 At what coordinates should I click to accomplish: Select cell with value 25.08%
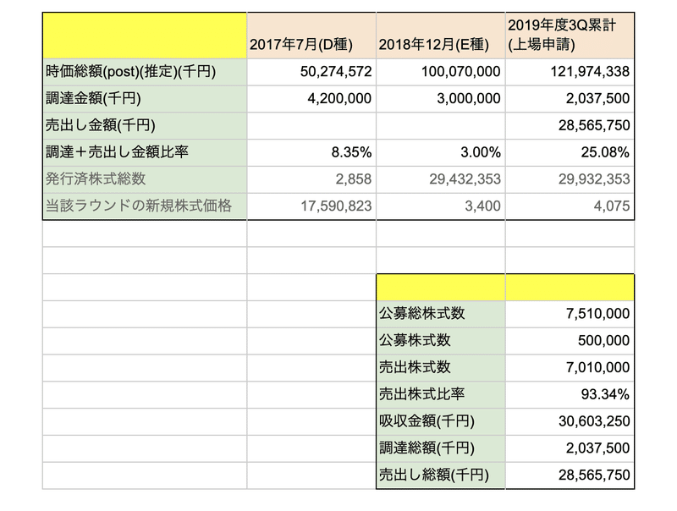coord(570,152)
